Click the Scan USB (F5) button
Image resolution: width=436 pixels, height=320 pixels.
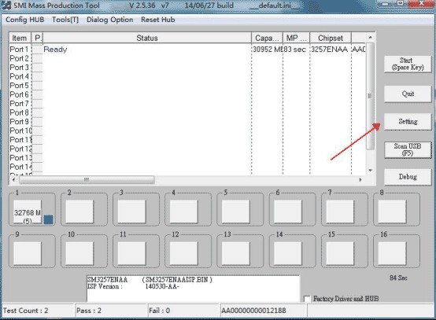click(x=408, y=149)
